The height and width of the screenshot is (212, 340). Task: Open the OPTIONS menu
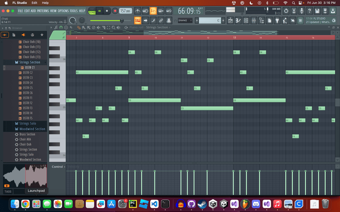pyautogui.click(x=63, y=11)
